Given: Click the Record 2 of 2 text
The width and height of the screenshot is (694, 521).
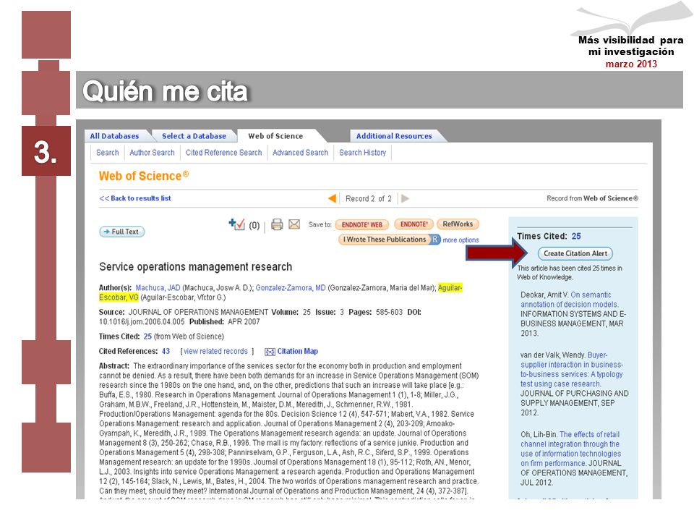Looking at the screenshot, I should tap(368, 198).
